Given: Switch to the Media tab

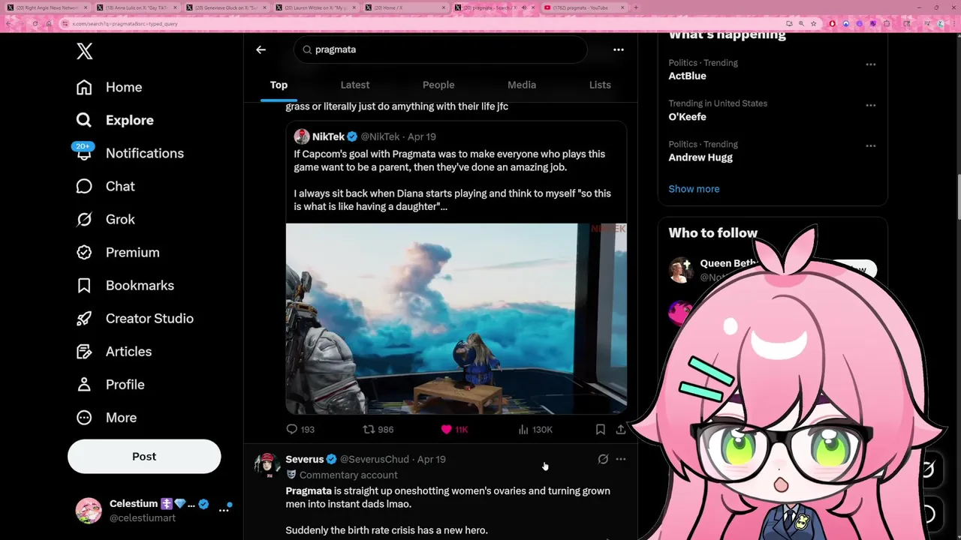Looking at the screenshot, I should (522, 85).
